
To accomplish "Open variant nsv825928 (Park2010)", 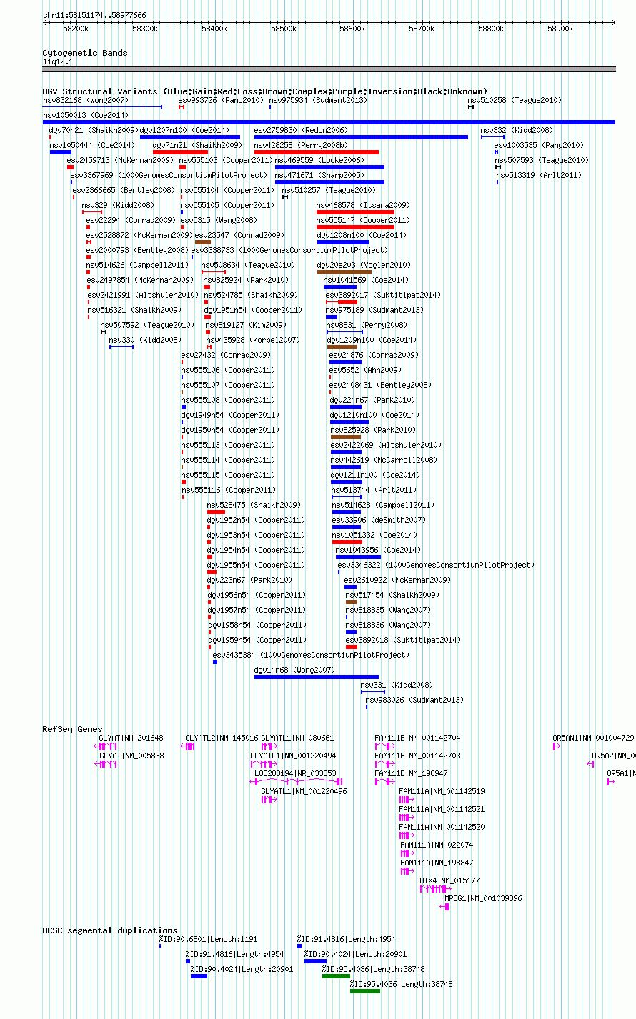I will [372, 431].
